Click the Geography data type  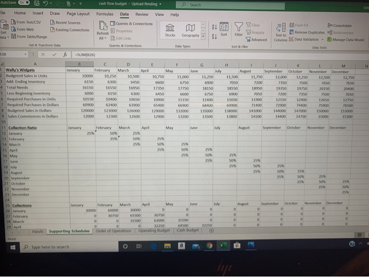point(190,31)
